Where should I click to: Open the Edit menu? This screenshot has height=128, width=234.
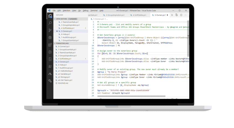[x=59, y=11]
